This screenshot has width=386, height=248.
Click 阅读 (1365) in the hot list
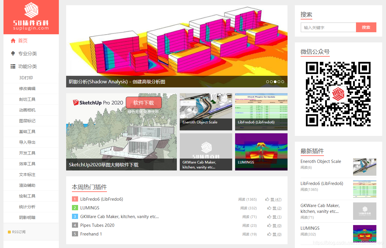coord(247,200)
